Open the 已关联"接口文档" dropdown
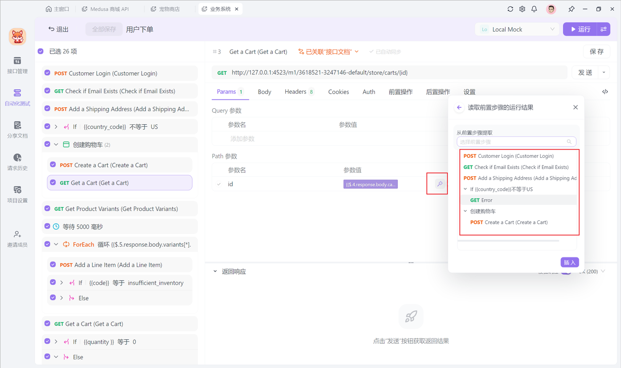Viewport: 621px width, 368px height. tap(328, 51)
